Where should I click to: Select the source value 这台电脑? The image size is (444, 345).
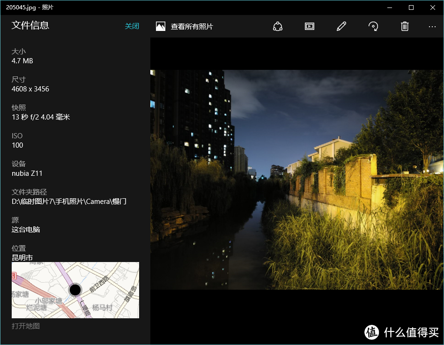point(26,230)
